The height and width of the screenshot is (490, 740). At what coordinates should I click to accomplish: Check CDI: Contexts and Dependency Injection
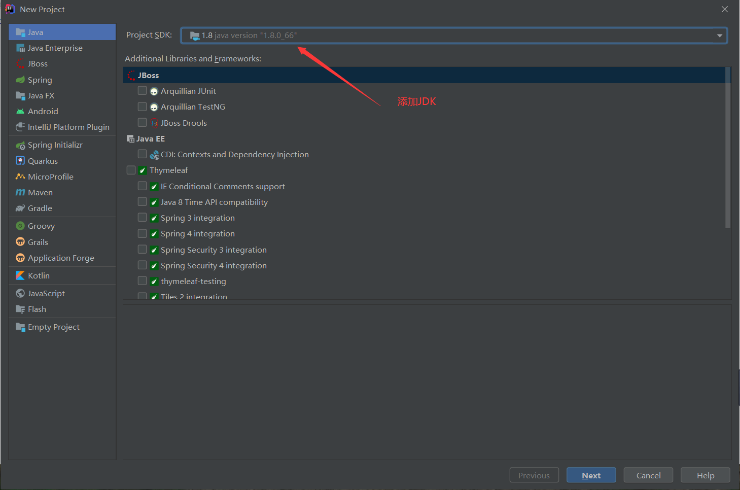tap(143, 154)
